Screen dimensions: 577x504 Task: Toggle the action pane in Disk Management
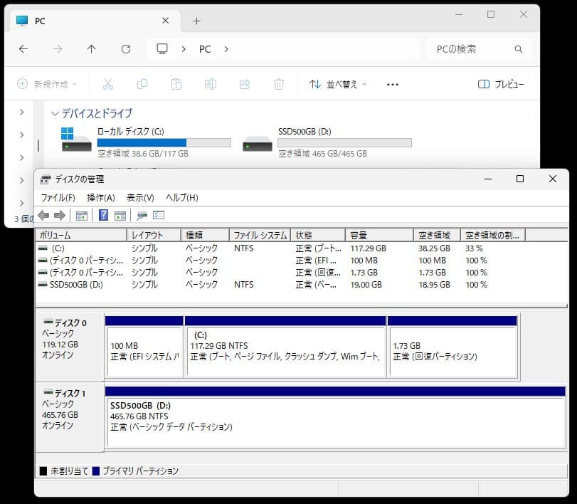(x=120, y=215)
